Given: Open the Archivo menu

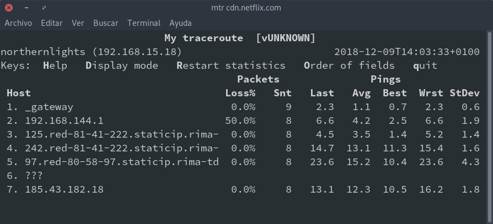Looking at the screenshot, I should [18, 23].
